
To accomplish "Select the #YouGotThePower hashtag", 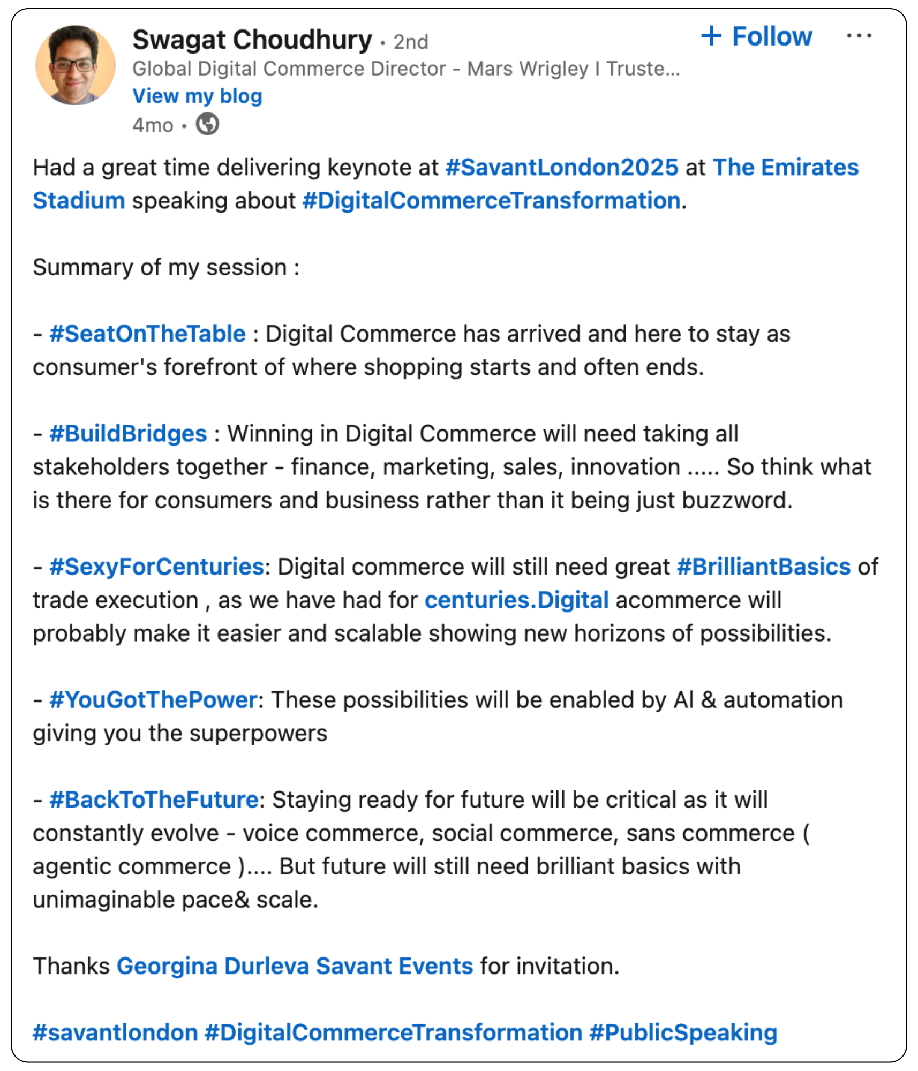I will tap(153, 700).
